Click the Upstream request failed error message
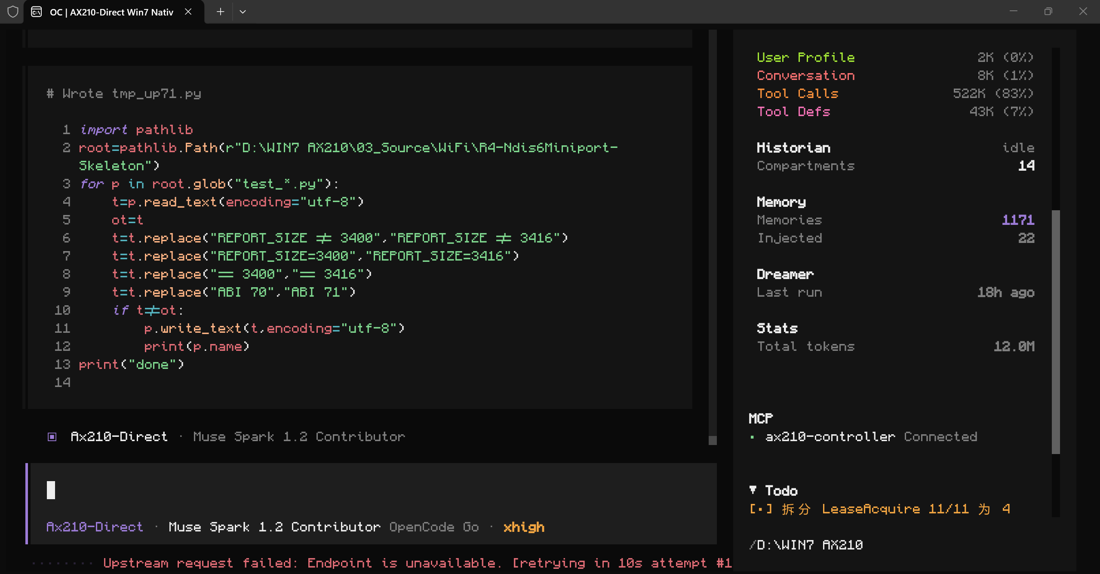 pyautogui.click(x=417, y=563)
